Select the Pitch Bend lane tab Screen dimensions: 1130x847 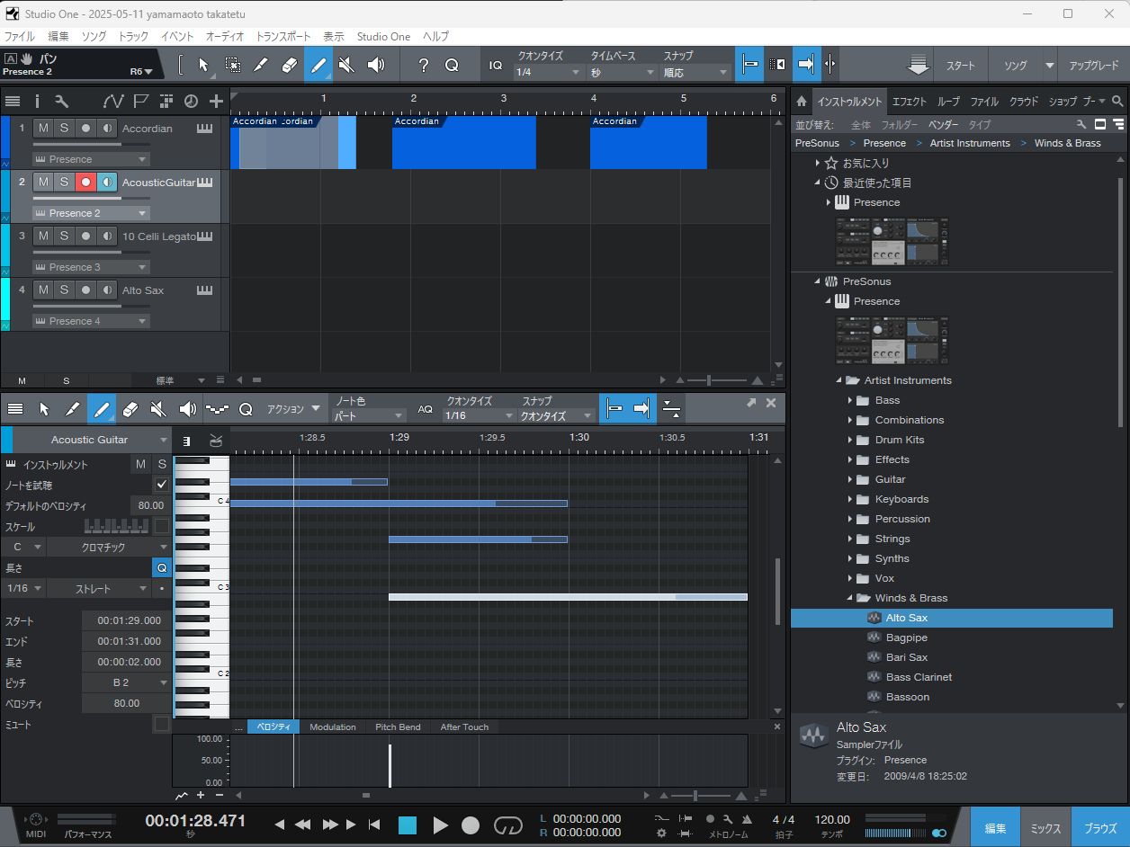[398, 727]
